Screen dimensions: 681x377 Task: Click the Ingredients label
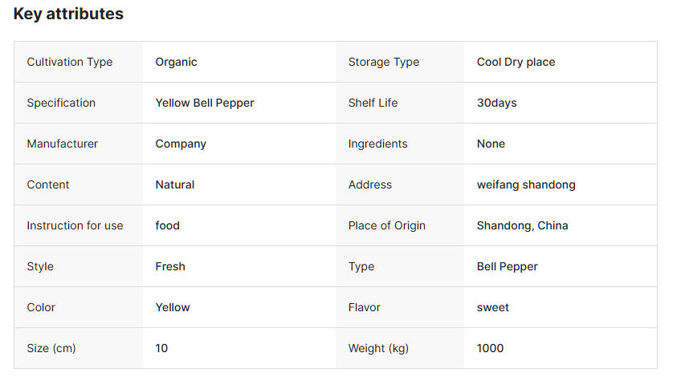click(x=377, y=144)
